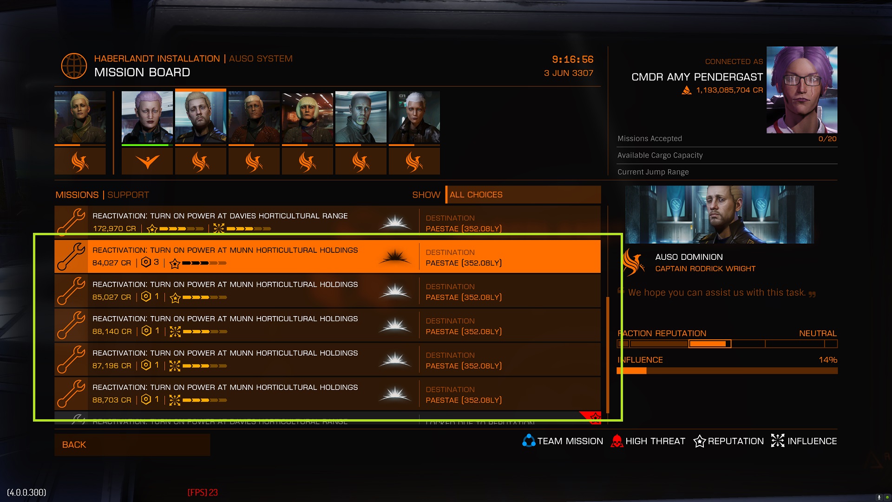Image resolution: width=892 pixels, height=502 pixels.
Task: Click the Influence legend icon
Action: point(777,440)
